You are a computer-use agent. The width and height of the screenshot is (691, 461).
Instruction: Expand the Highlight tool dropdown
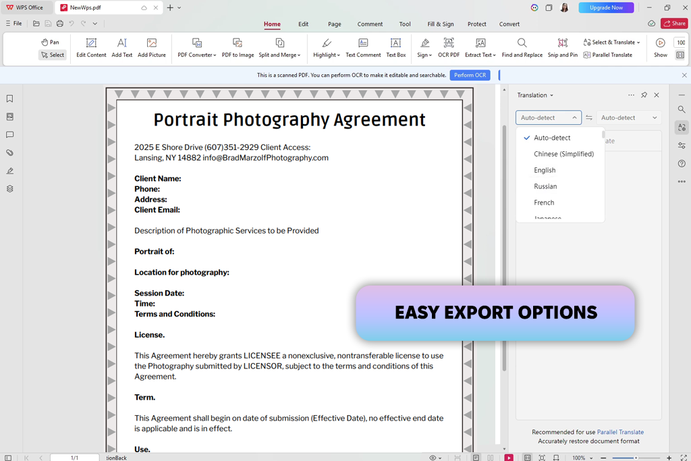click(327, 48)
